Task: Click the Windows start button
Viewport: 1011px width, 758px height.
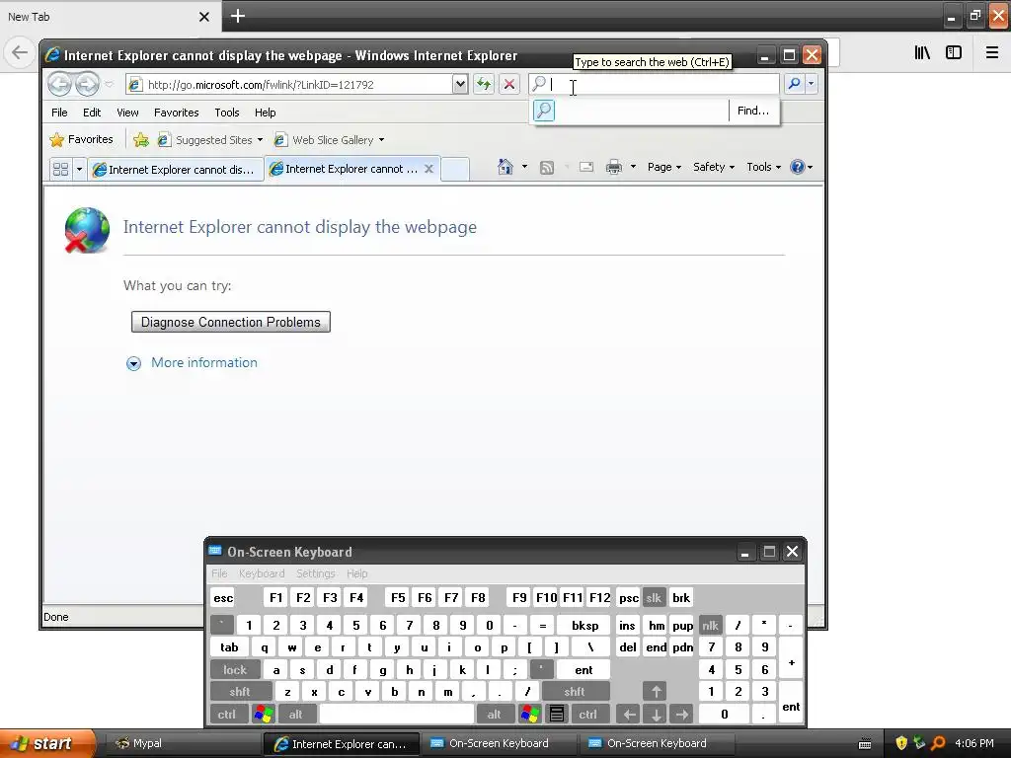Action: click(x=46, y=743)
